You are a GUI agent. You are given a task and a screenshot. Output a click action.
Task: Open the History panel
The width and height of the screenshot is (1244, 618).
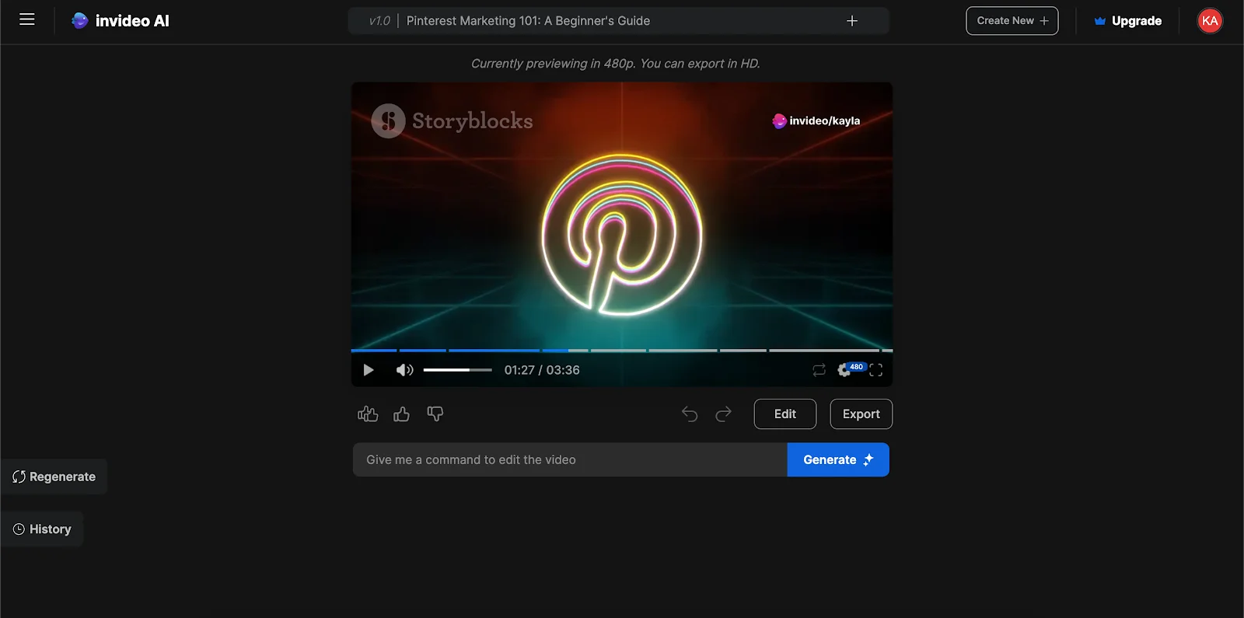point(42,529)
